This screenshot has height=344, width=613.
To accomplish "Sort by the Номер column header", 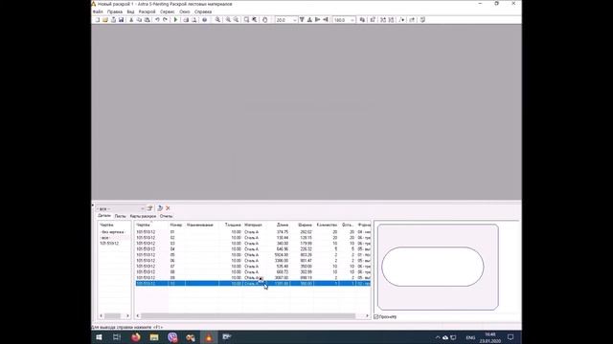I will click(x=176, y=226).
